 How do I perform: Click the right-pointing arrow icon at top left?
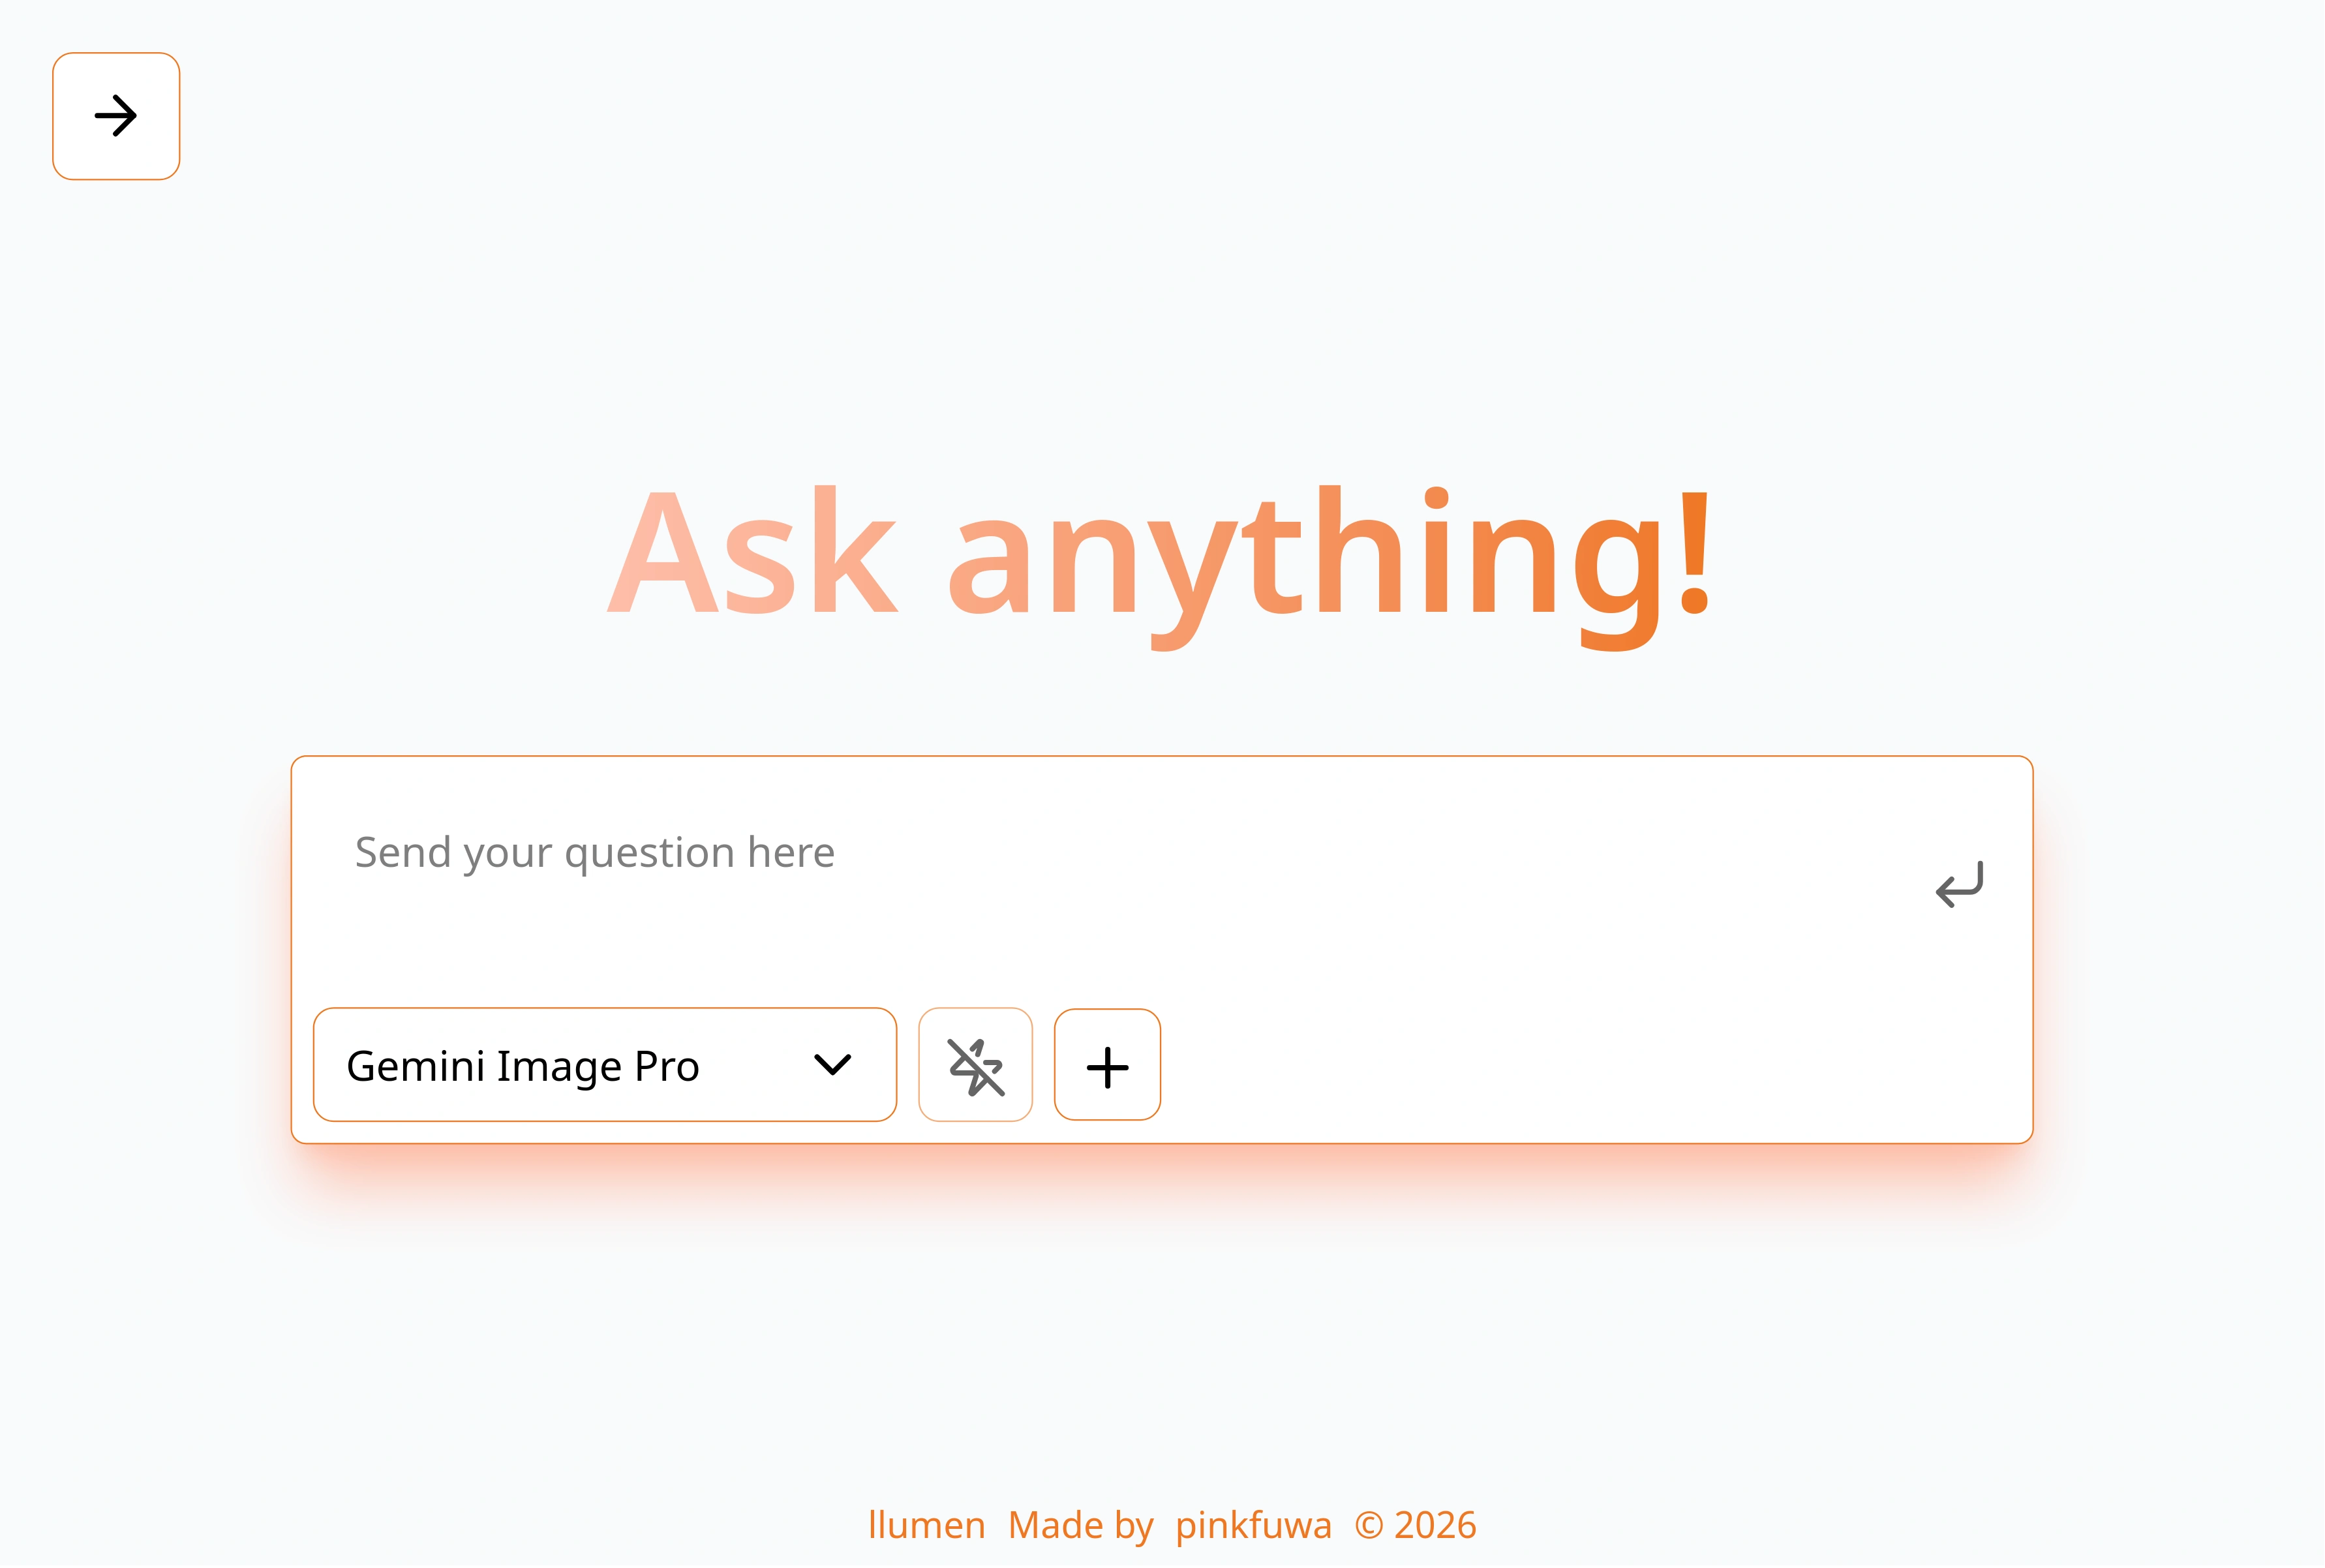click(116, 116)
